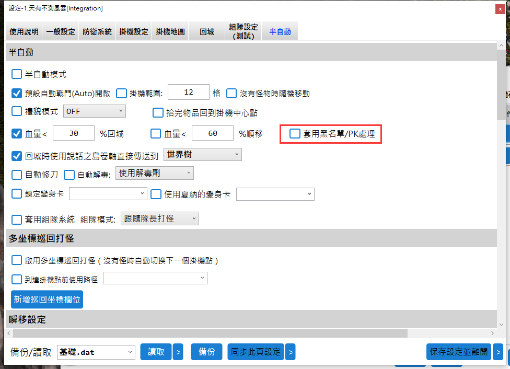Open the 掛機地圖 tab

click(x=170, y=31)
